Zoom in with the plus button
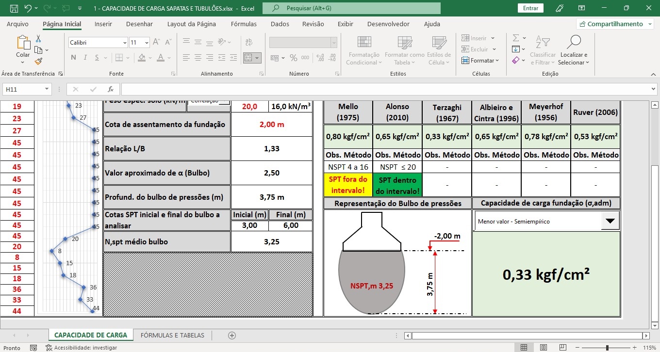Image resolution: width=660 pixels, height=352 pixels. [635, 348]
